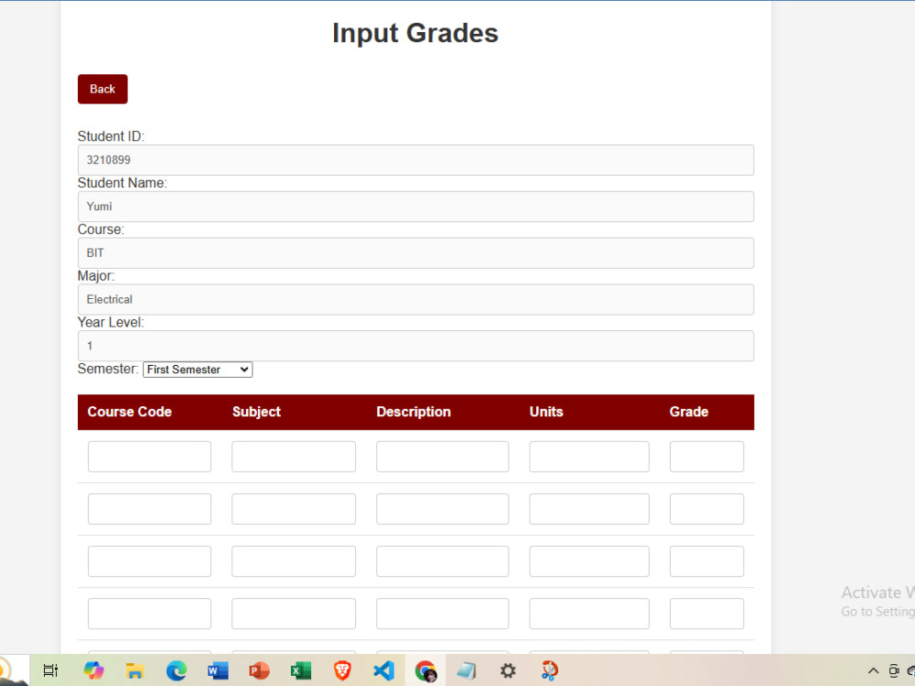Image resolution: width=915 pixels, height=686 pixels.
Task: Click the 'Semester:' label
Action: [108, 370]
